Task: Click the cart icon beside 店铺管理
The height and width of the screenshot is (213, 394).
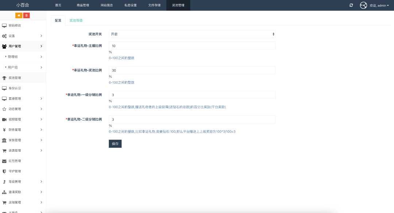Action: [4, 202]
